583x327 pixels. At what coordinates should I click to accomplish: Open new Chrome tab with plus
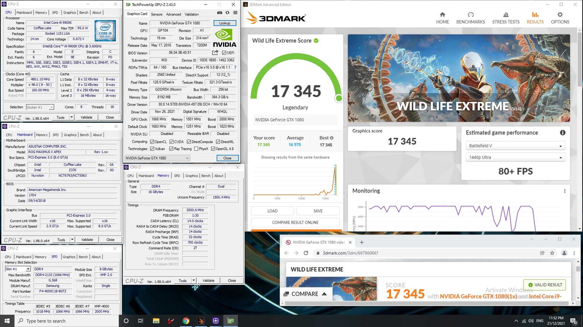362,242
